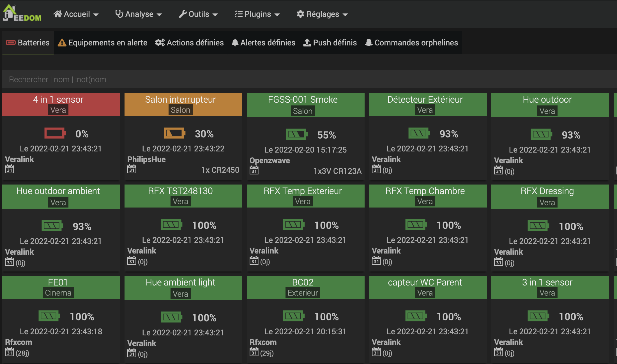Click calendar icon on Salon interrupteur card

tap(132, 169)
